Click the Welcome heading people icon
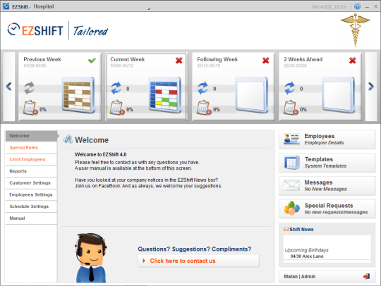The height and width of the screenshot is (286, 381). [x=68, y=139]
